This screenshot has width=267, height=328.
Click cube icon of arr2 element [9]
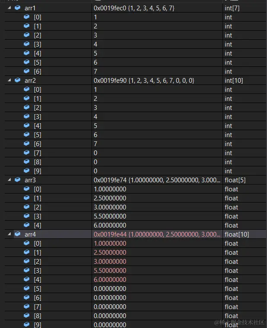click(27, 171)
